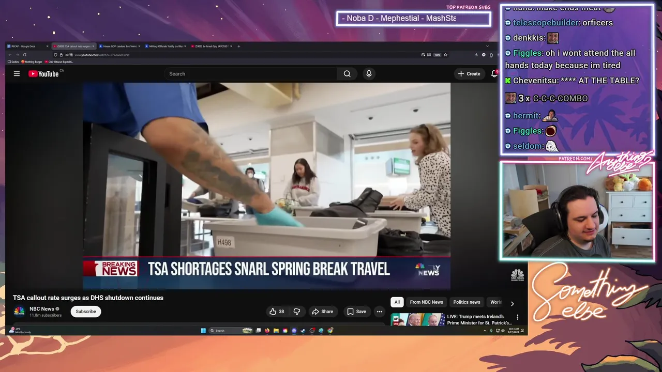Open the Trump Ireland live video thumbnail
The height and width of the screenshot is (372, 662).
(418, 319)
